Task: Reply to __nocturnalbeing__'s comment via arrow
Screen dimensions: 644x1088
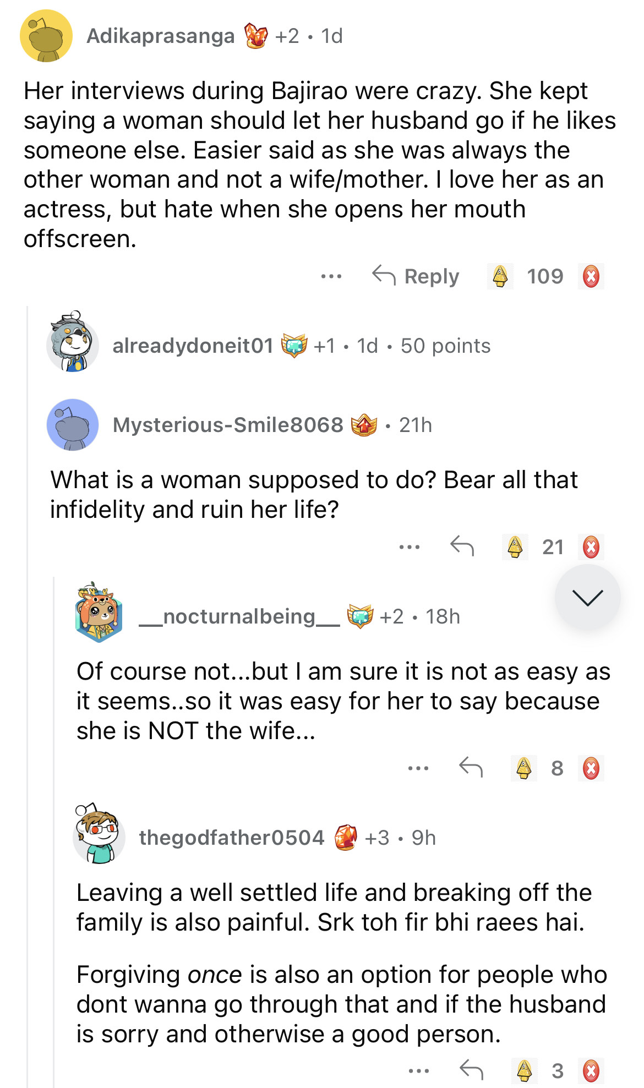Action: click(x=471, y=767)
